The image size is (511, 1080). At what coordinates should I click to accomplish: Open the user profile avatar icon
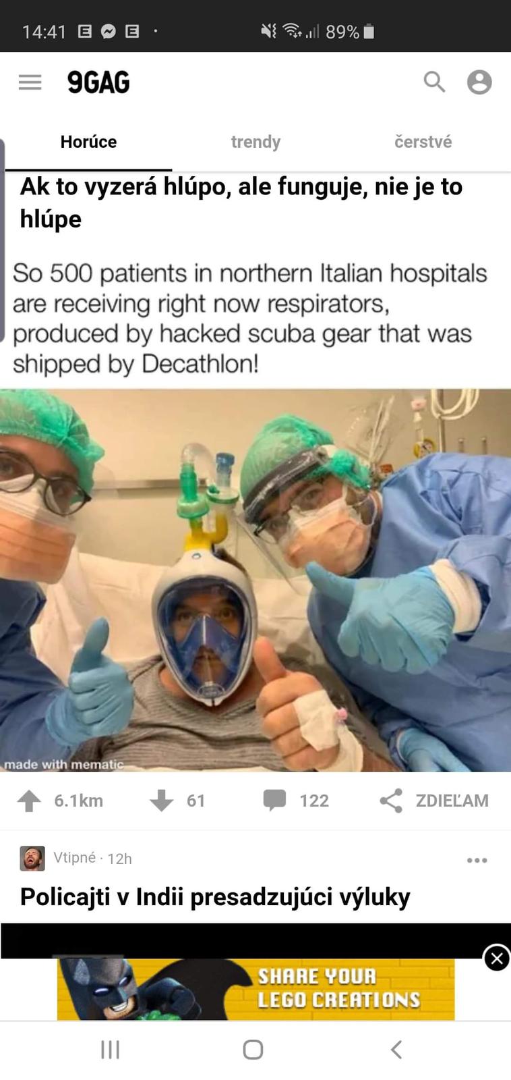479,82
